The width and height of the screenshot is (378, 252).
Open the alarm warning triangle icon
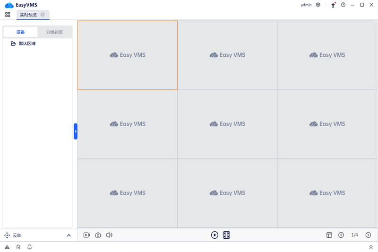click(7, 247)
